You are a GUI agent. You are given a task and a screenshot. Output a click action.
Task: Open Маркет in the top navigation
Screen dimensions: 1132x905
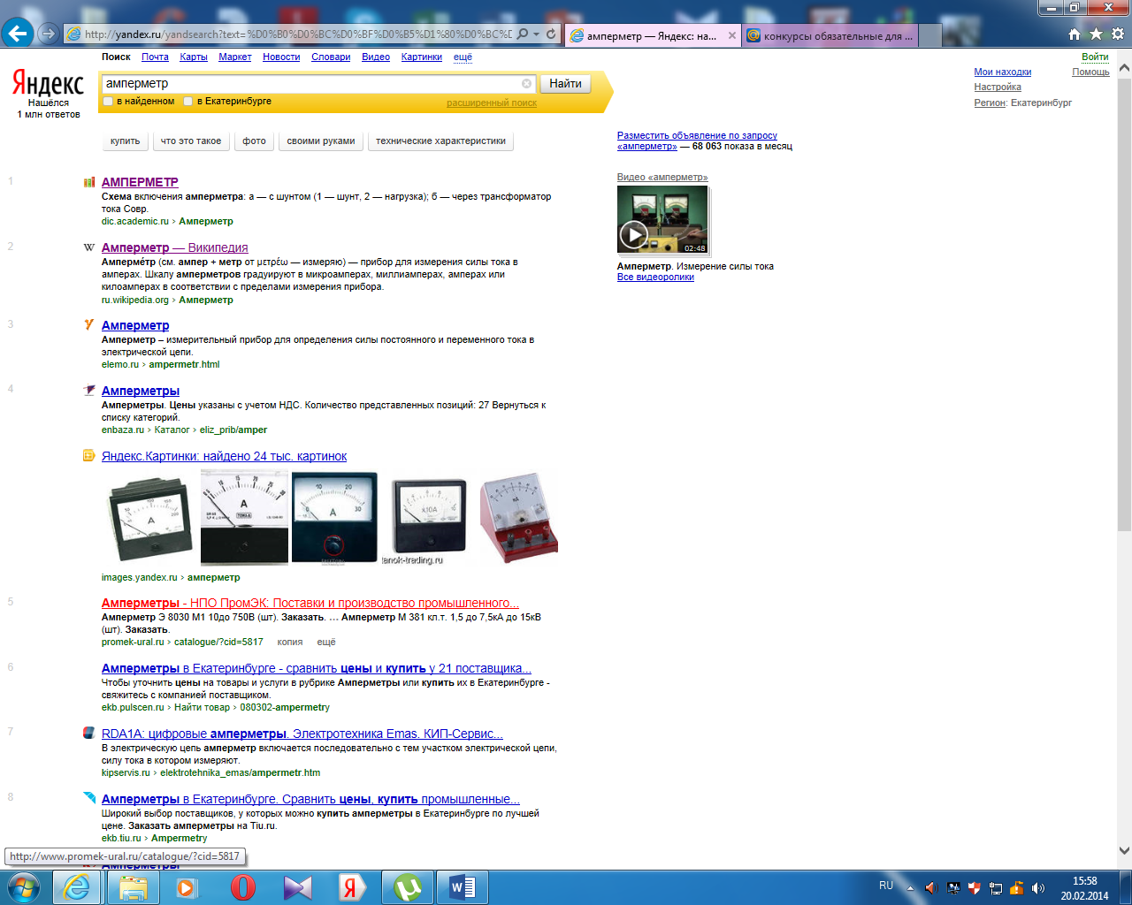(235, 57)
